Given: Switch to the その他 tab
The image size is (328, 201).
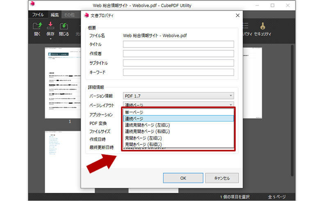Looking at the screenshot, I should tap(69, 15).
